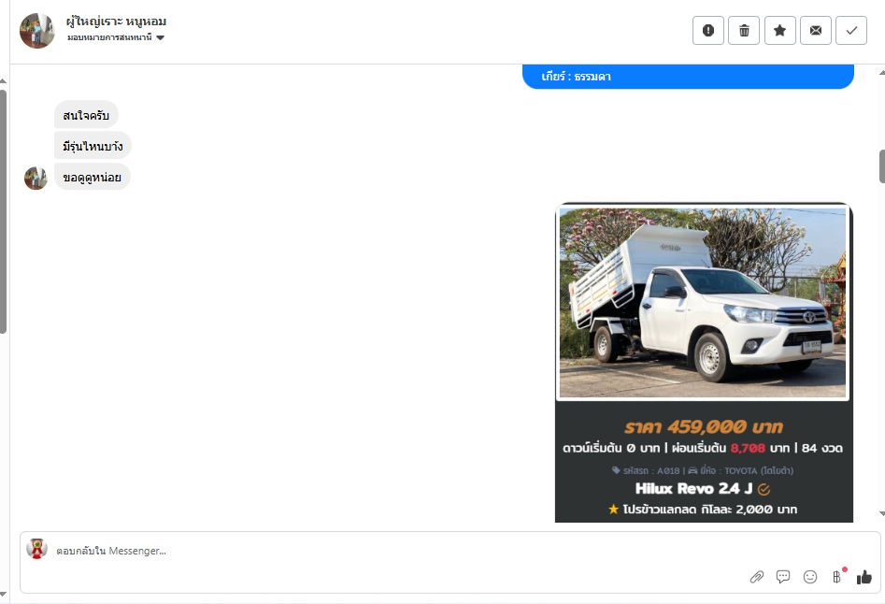
Task: Open payment request baht icon
Action: pos(837,577)
